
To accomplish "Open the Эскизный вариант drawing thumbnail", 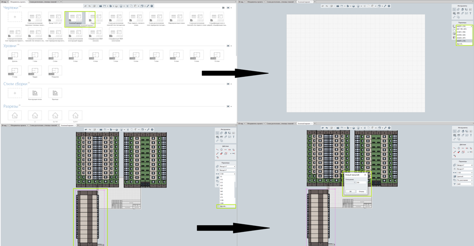I will pyautogui.click(x=75, y=18).
